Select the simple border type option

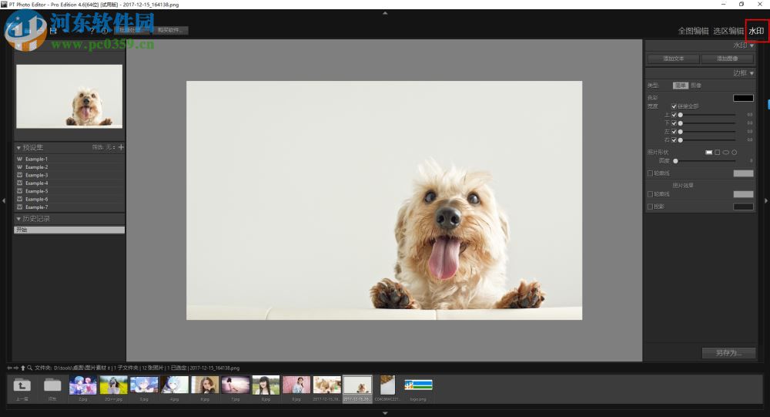[x=680, y=86]
